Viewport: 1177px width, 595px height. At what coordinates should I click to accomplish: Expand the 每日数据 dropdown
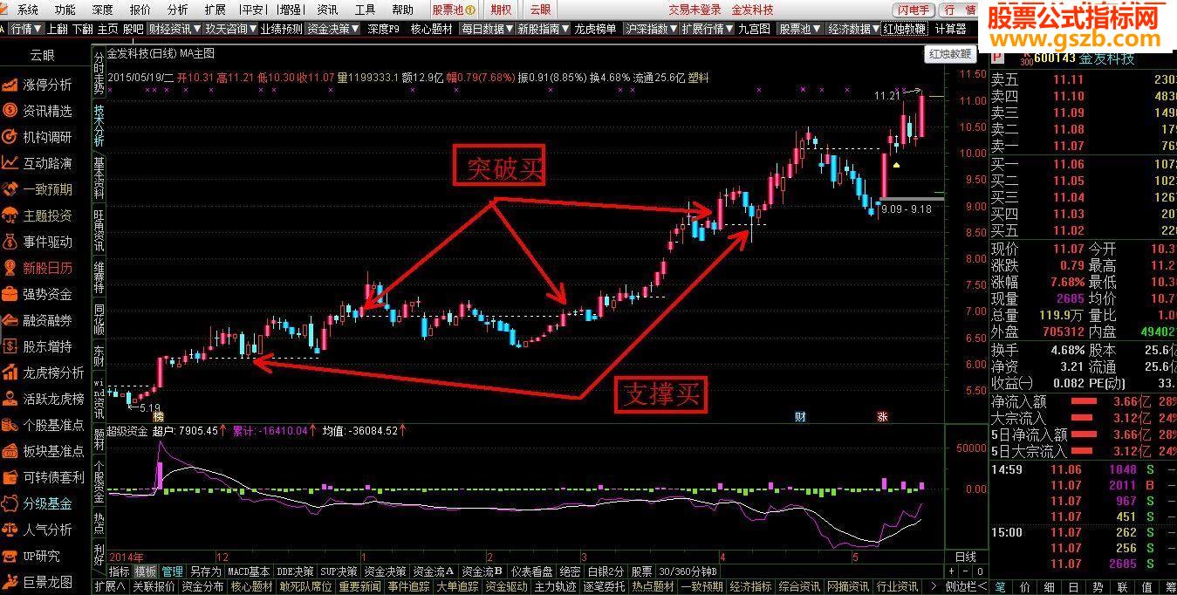(x=485, y=29)
